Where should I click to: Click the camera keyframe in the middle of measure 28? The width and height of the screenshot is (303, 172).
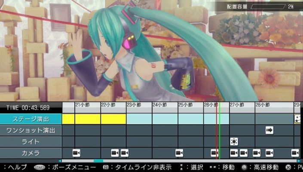click(x=269, y=153)
